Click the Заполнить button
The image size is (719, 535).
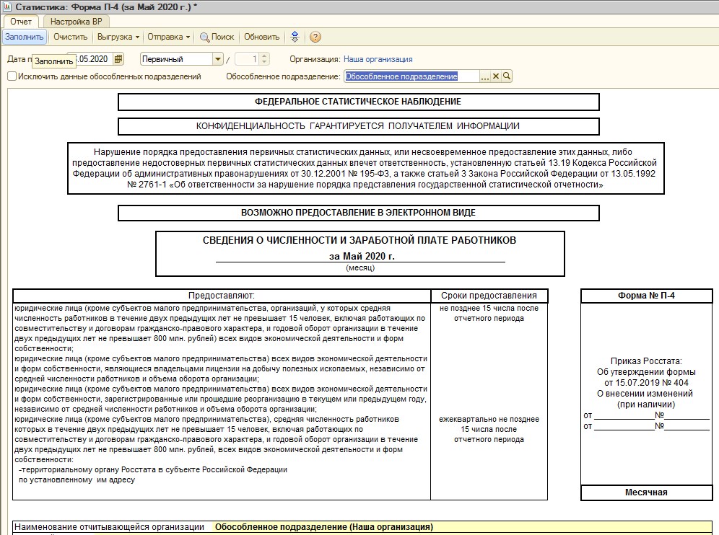(25, 37)
